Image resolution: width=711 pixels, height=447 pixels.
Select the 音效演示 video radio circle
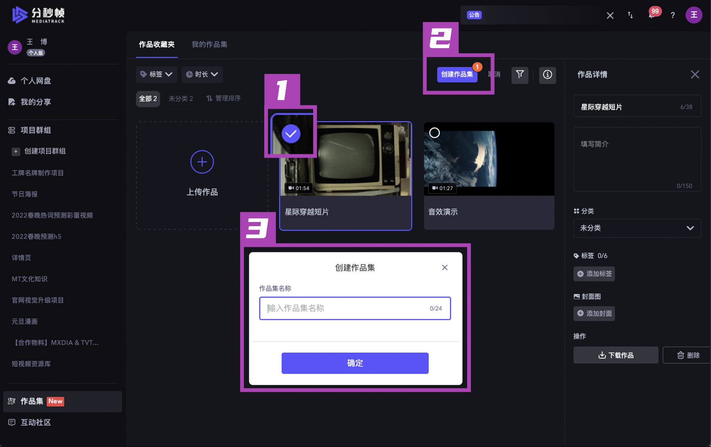click(x=434, y=133)
